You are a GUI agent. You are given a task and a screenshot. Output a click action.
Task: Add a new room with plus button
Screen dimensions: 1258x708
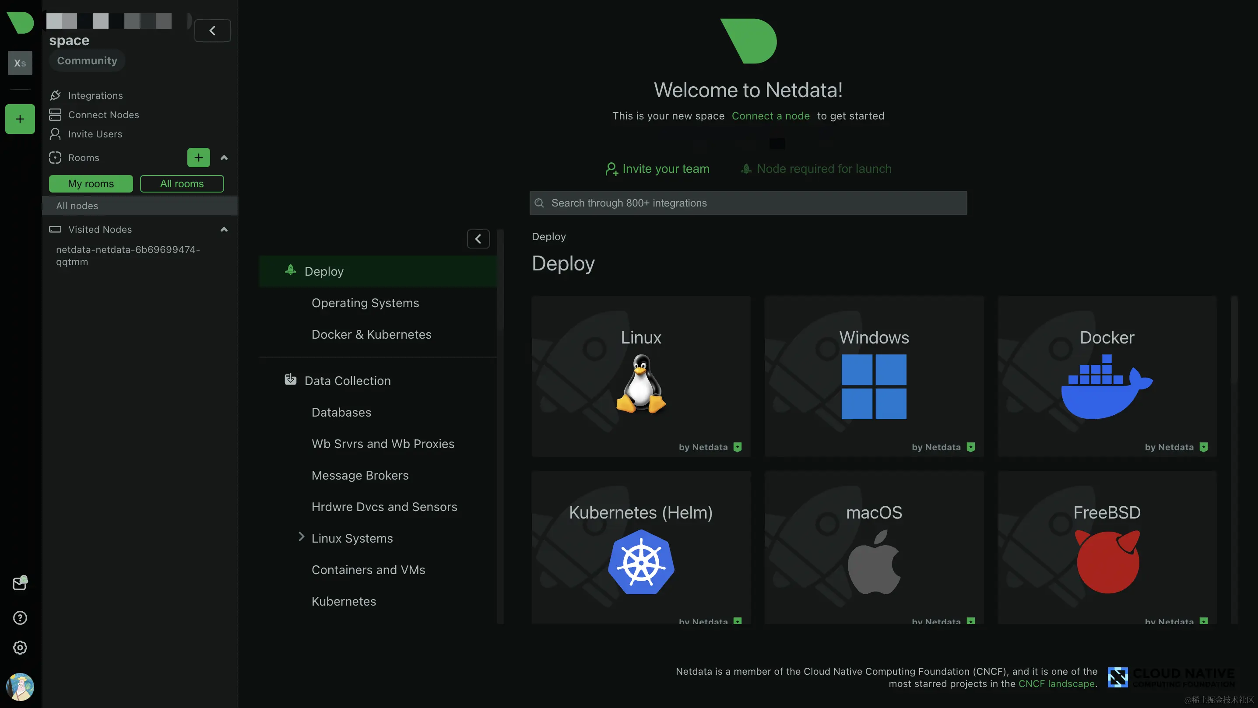(198, 157)
